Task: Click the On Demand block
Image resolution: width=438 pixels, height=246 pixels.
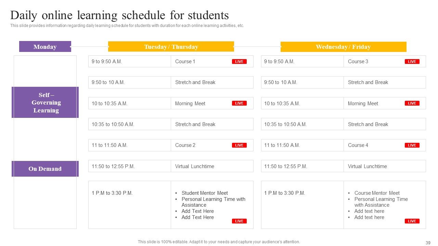Action: coord(45,168)
